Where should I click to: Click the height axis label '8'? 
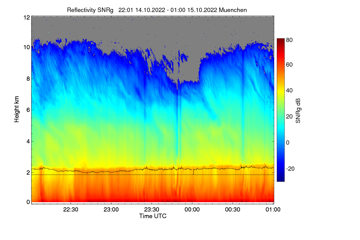point(28,79)
